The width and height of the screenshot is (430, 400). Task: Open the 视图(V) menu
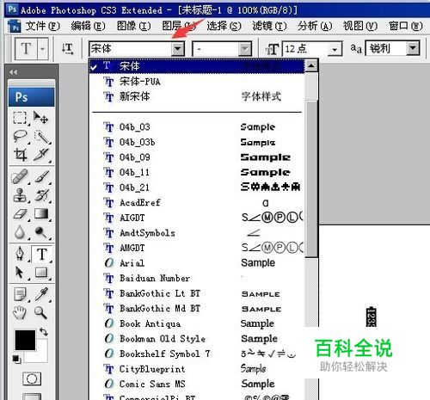pyautogui.click(x=360, y=27)
